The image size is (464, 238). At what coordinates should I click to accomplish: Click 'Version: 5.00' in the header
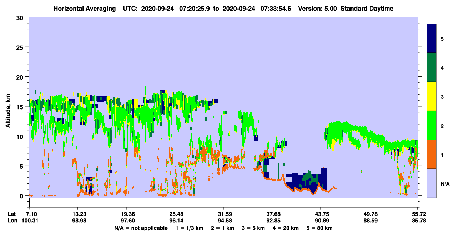tap(318, 9)
